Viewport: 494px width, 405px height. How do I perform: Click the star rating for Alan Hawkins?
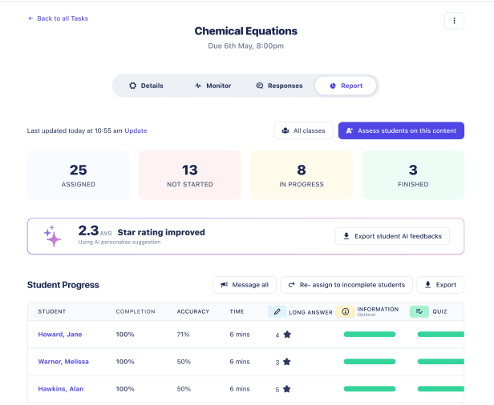(287, 389)
